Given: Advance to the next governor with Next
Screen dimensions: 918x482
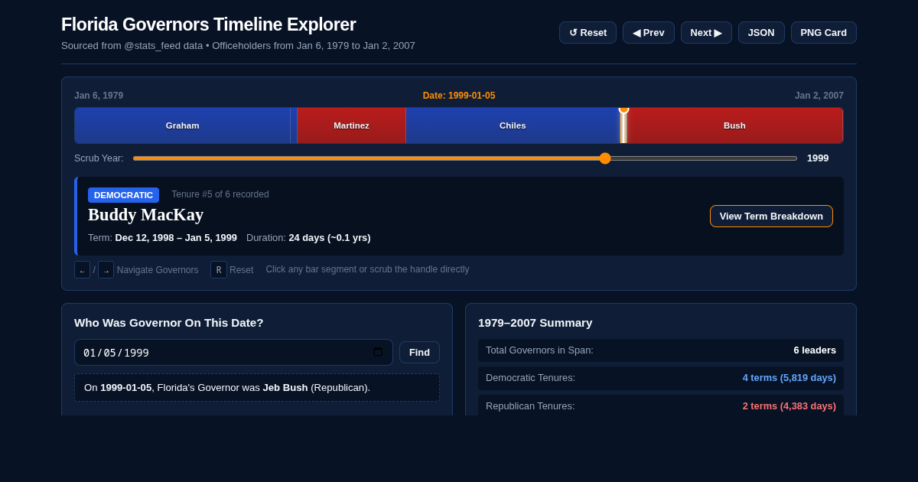Looking at the screenshot, I should pos(706,32).
